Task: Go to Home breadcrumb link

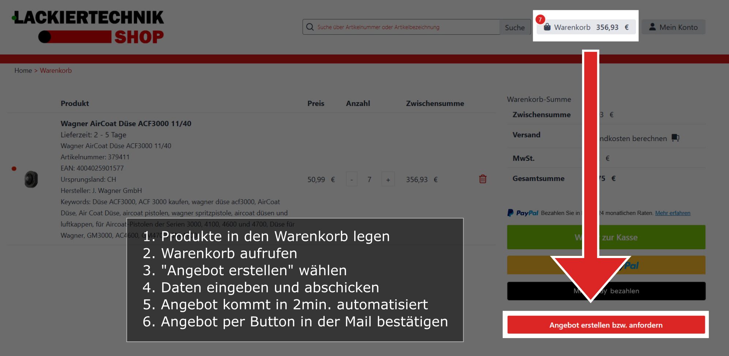Action: (23, 71)
